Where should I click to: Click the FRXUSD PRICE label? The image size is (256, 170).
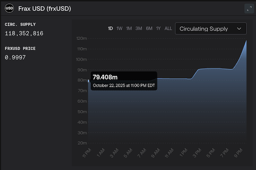(x=20, y=49)
